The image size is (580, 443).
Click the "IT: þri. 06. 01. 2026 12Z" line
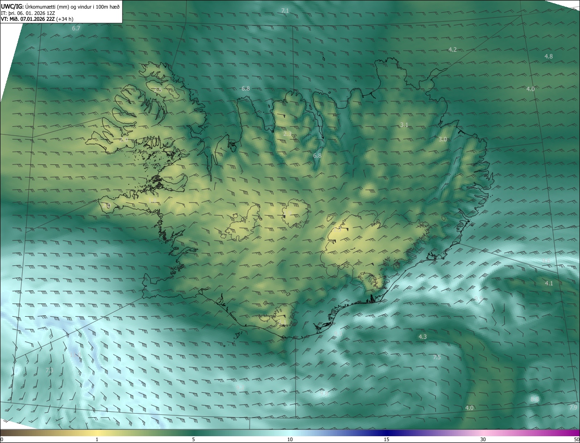[28, 13]
